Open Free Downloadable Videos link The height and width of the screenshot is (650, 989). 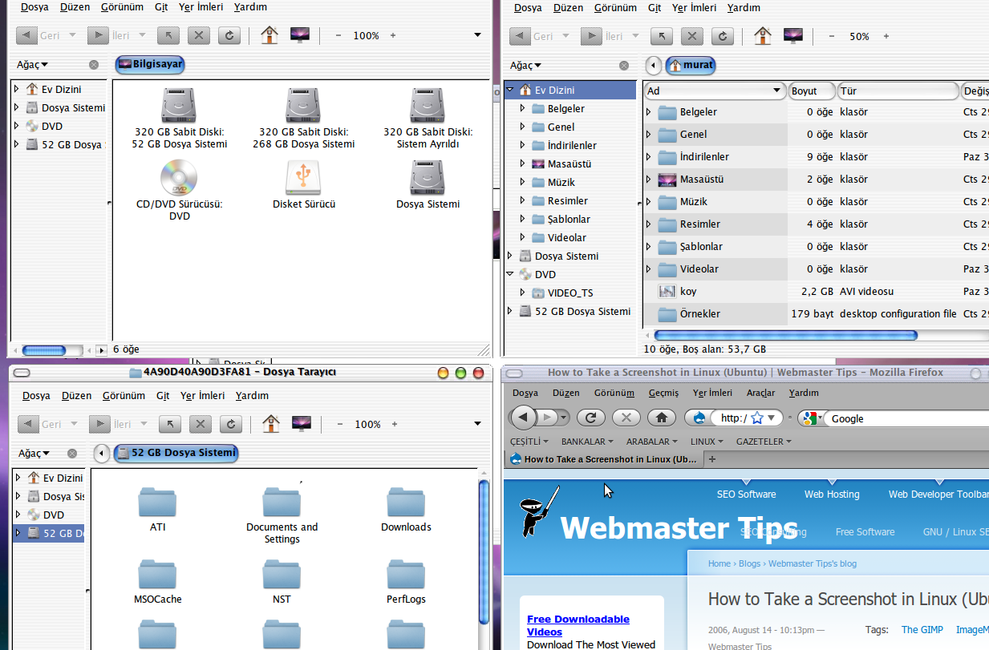(578, 625)
